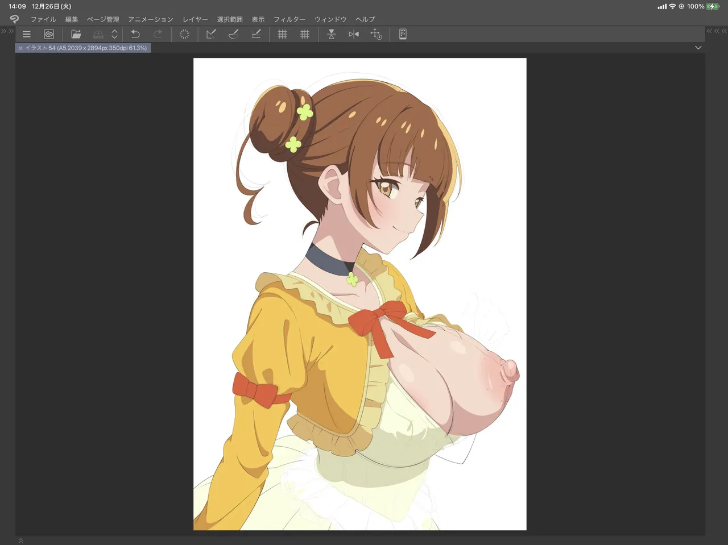Click the save icon in command bar
The image size is (728, 545).
click(98, 34)
